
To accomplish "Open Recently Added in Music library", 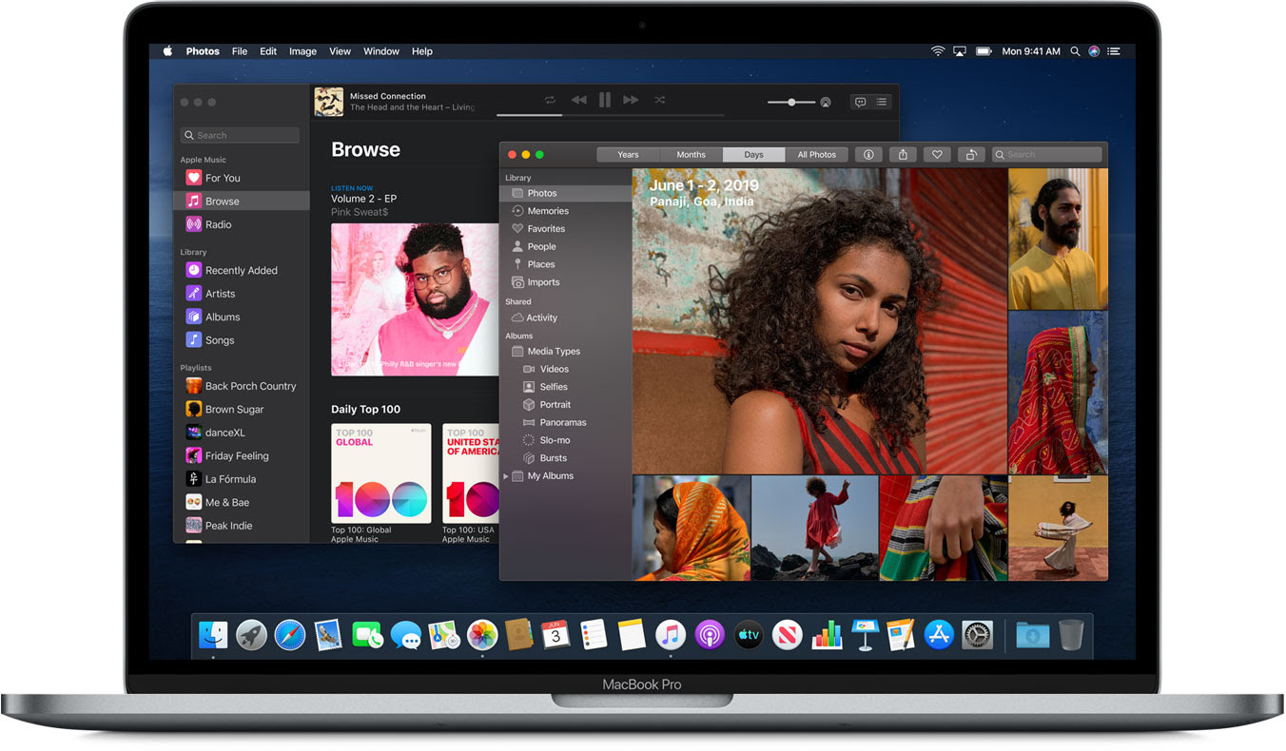I will (242, 270).
